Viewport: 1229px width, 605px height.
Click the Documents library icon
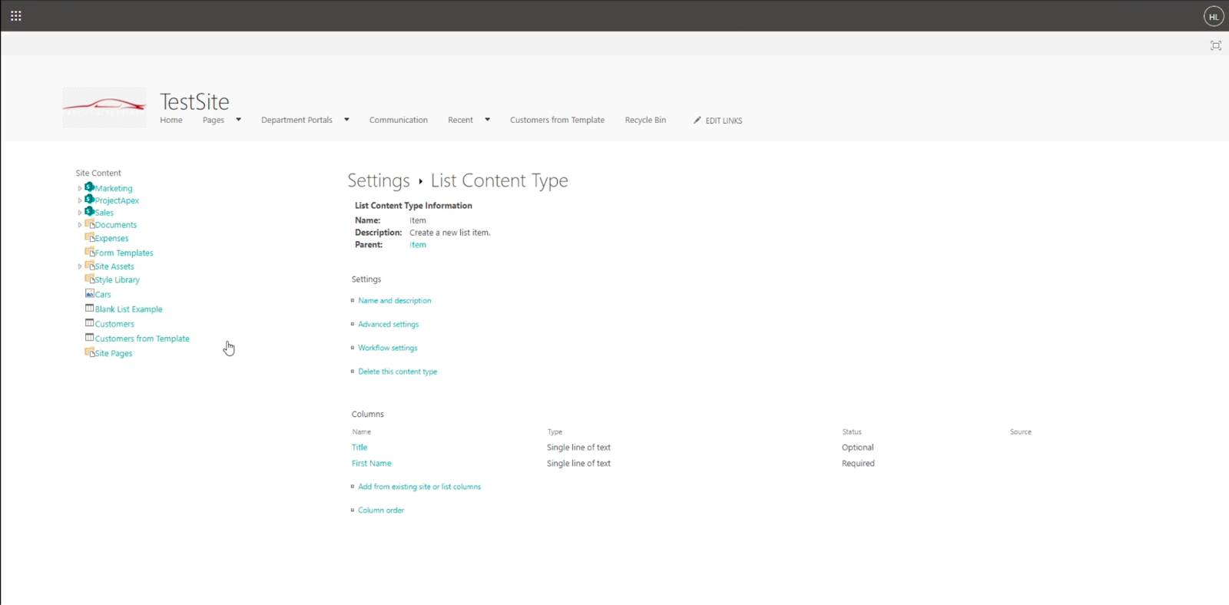point(89,223)
